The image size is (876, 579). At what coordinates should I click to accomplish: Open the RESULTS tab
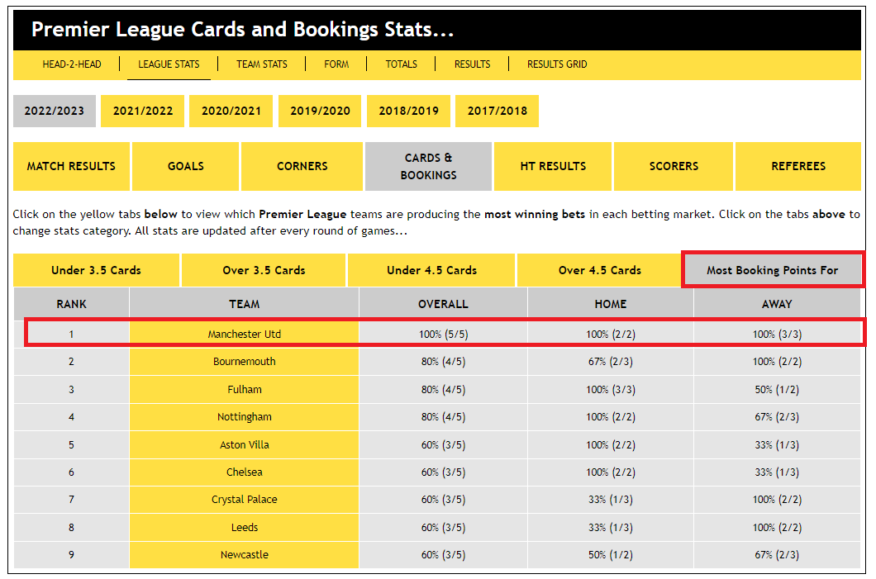pos(472,64)
